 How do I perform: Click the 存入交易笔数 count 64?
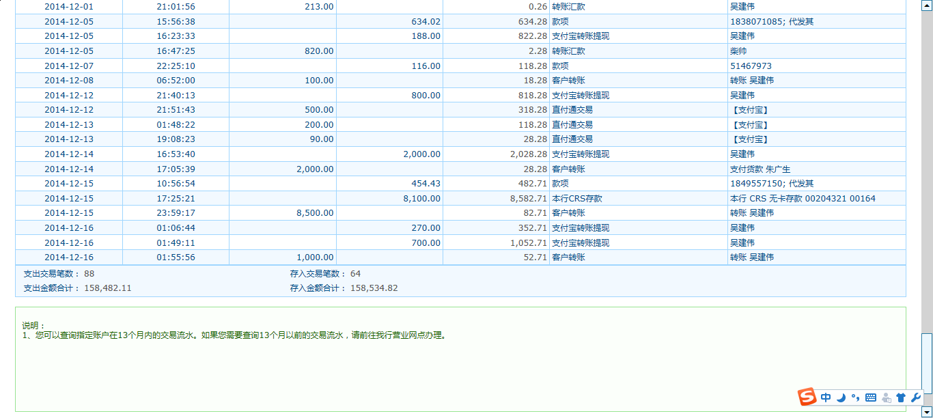[x=355, y=274]
